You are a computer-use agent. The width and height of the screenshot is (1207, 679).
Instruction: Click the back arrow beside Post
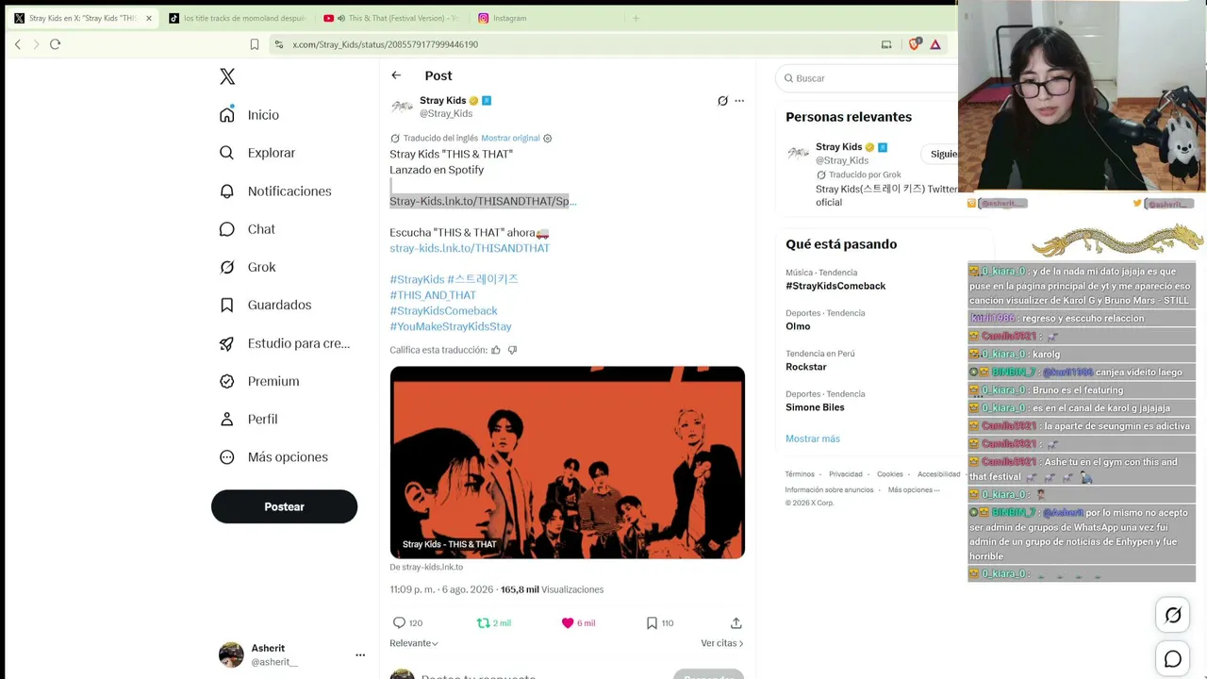tap(396, 75)
